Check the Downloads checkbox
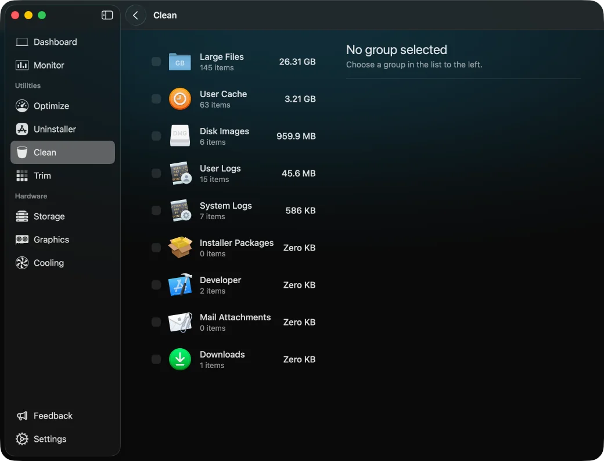604x461 pixels. (x=156, y=359)
